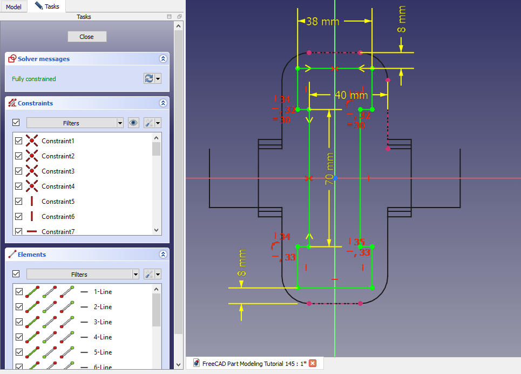521x374 pixels.
Task: Select edge icon of 1-Line element
Action: pyautogui.click(x=33, y=292)
